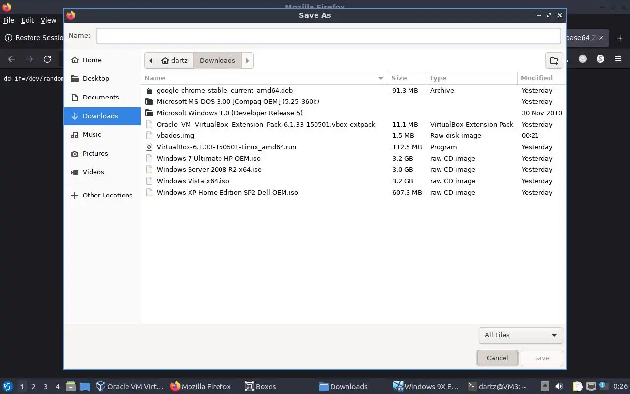Image resolution: width=630 pixels, height=394 pixels.
Task: Open a new Firefox tab
Action: [x=620, y=38]
